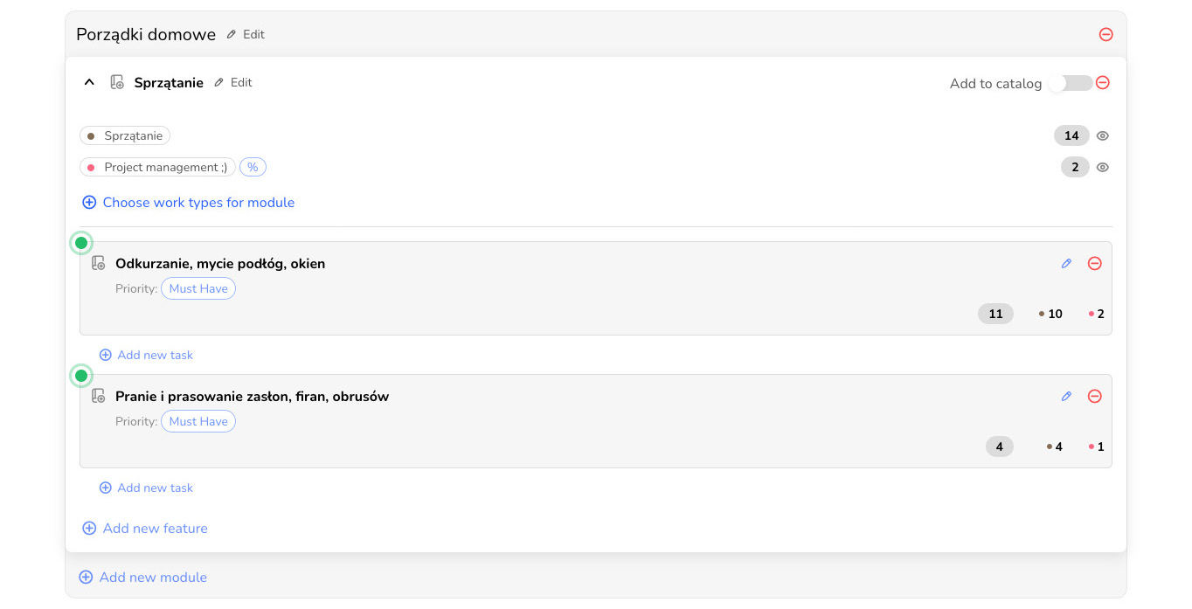The width and height of the screenshot is (1192, 609).
Task: Remove the Odkurzanie, mycie podłóg feature
Action: [1094, 264]
